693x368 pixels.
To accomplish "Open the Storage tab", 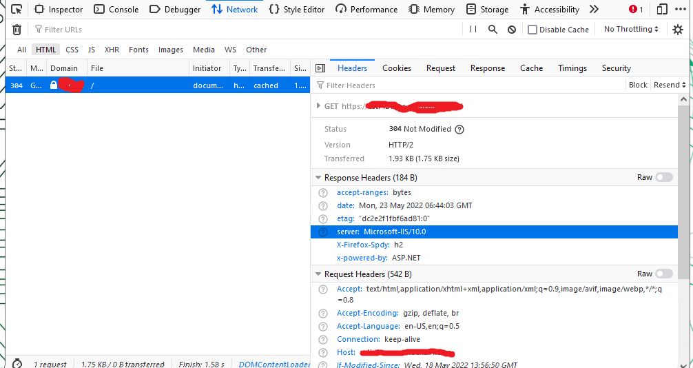I will pos(488,9).
